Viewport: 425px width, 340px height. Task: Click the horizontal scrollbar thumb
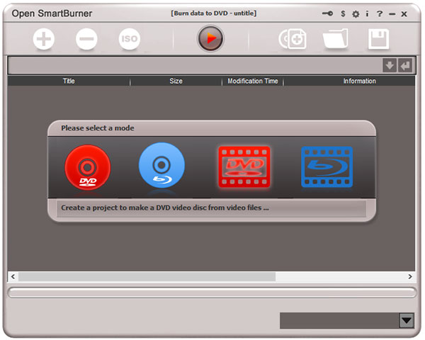click(x=147, y=276)
